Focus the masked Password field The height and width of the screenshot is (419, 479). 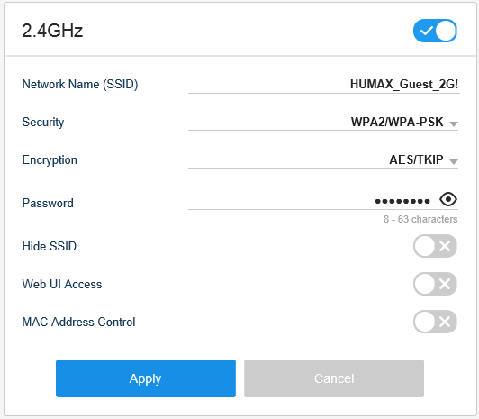(312, 201)
